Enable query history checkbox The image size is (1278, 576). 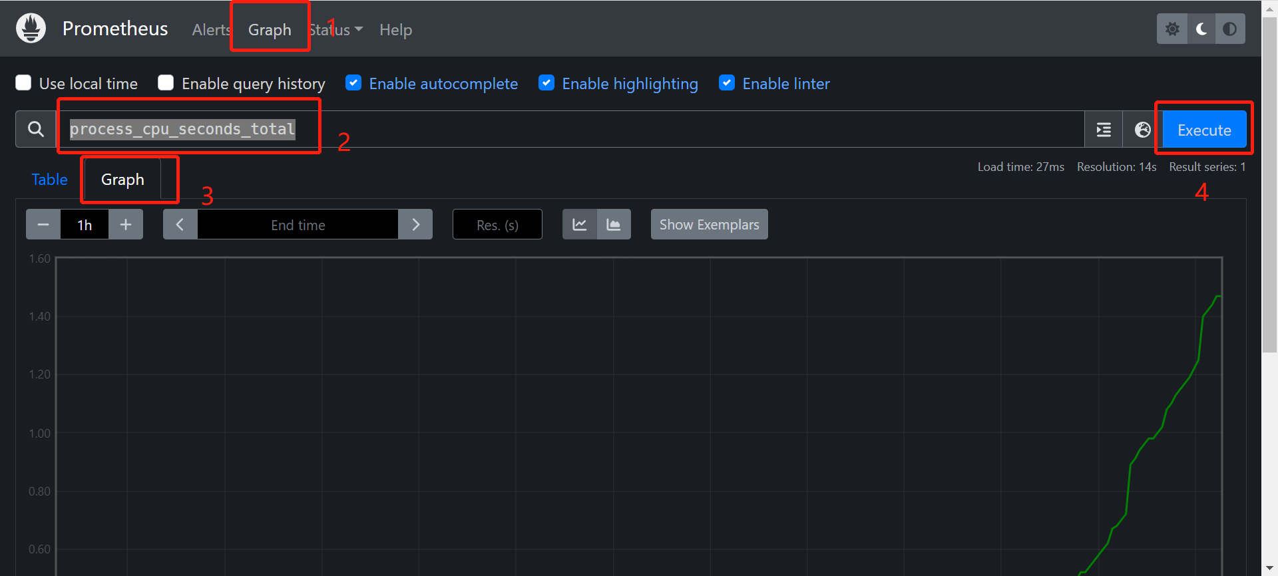coord(166,83)
